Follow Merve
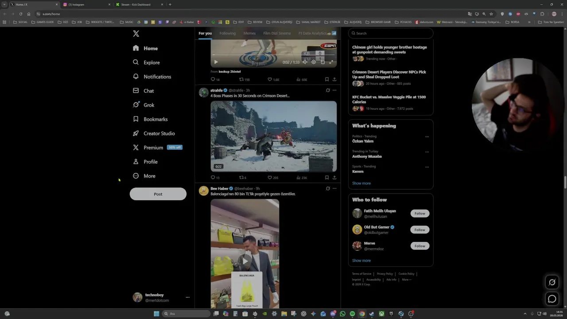 coord(419,246)
